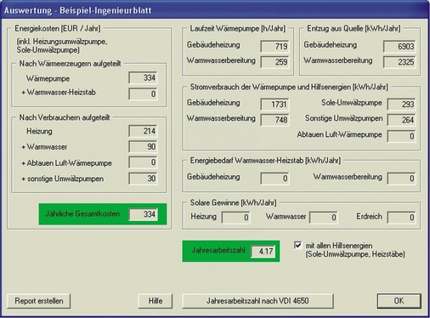Image resolution: width=430 pixels, height=318 pixels.
Task: Click Sole-Umwälzpumpe field showing 293
Action: tap(402, 105)
